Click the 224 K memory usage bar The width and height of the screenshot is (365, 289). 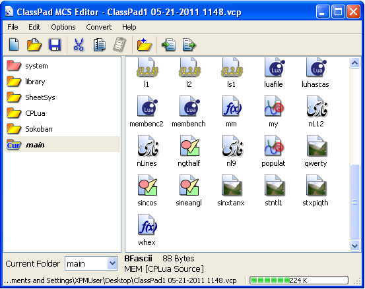pyautogui.click(x=299, y=280)
